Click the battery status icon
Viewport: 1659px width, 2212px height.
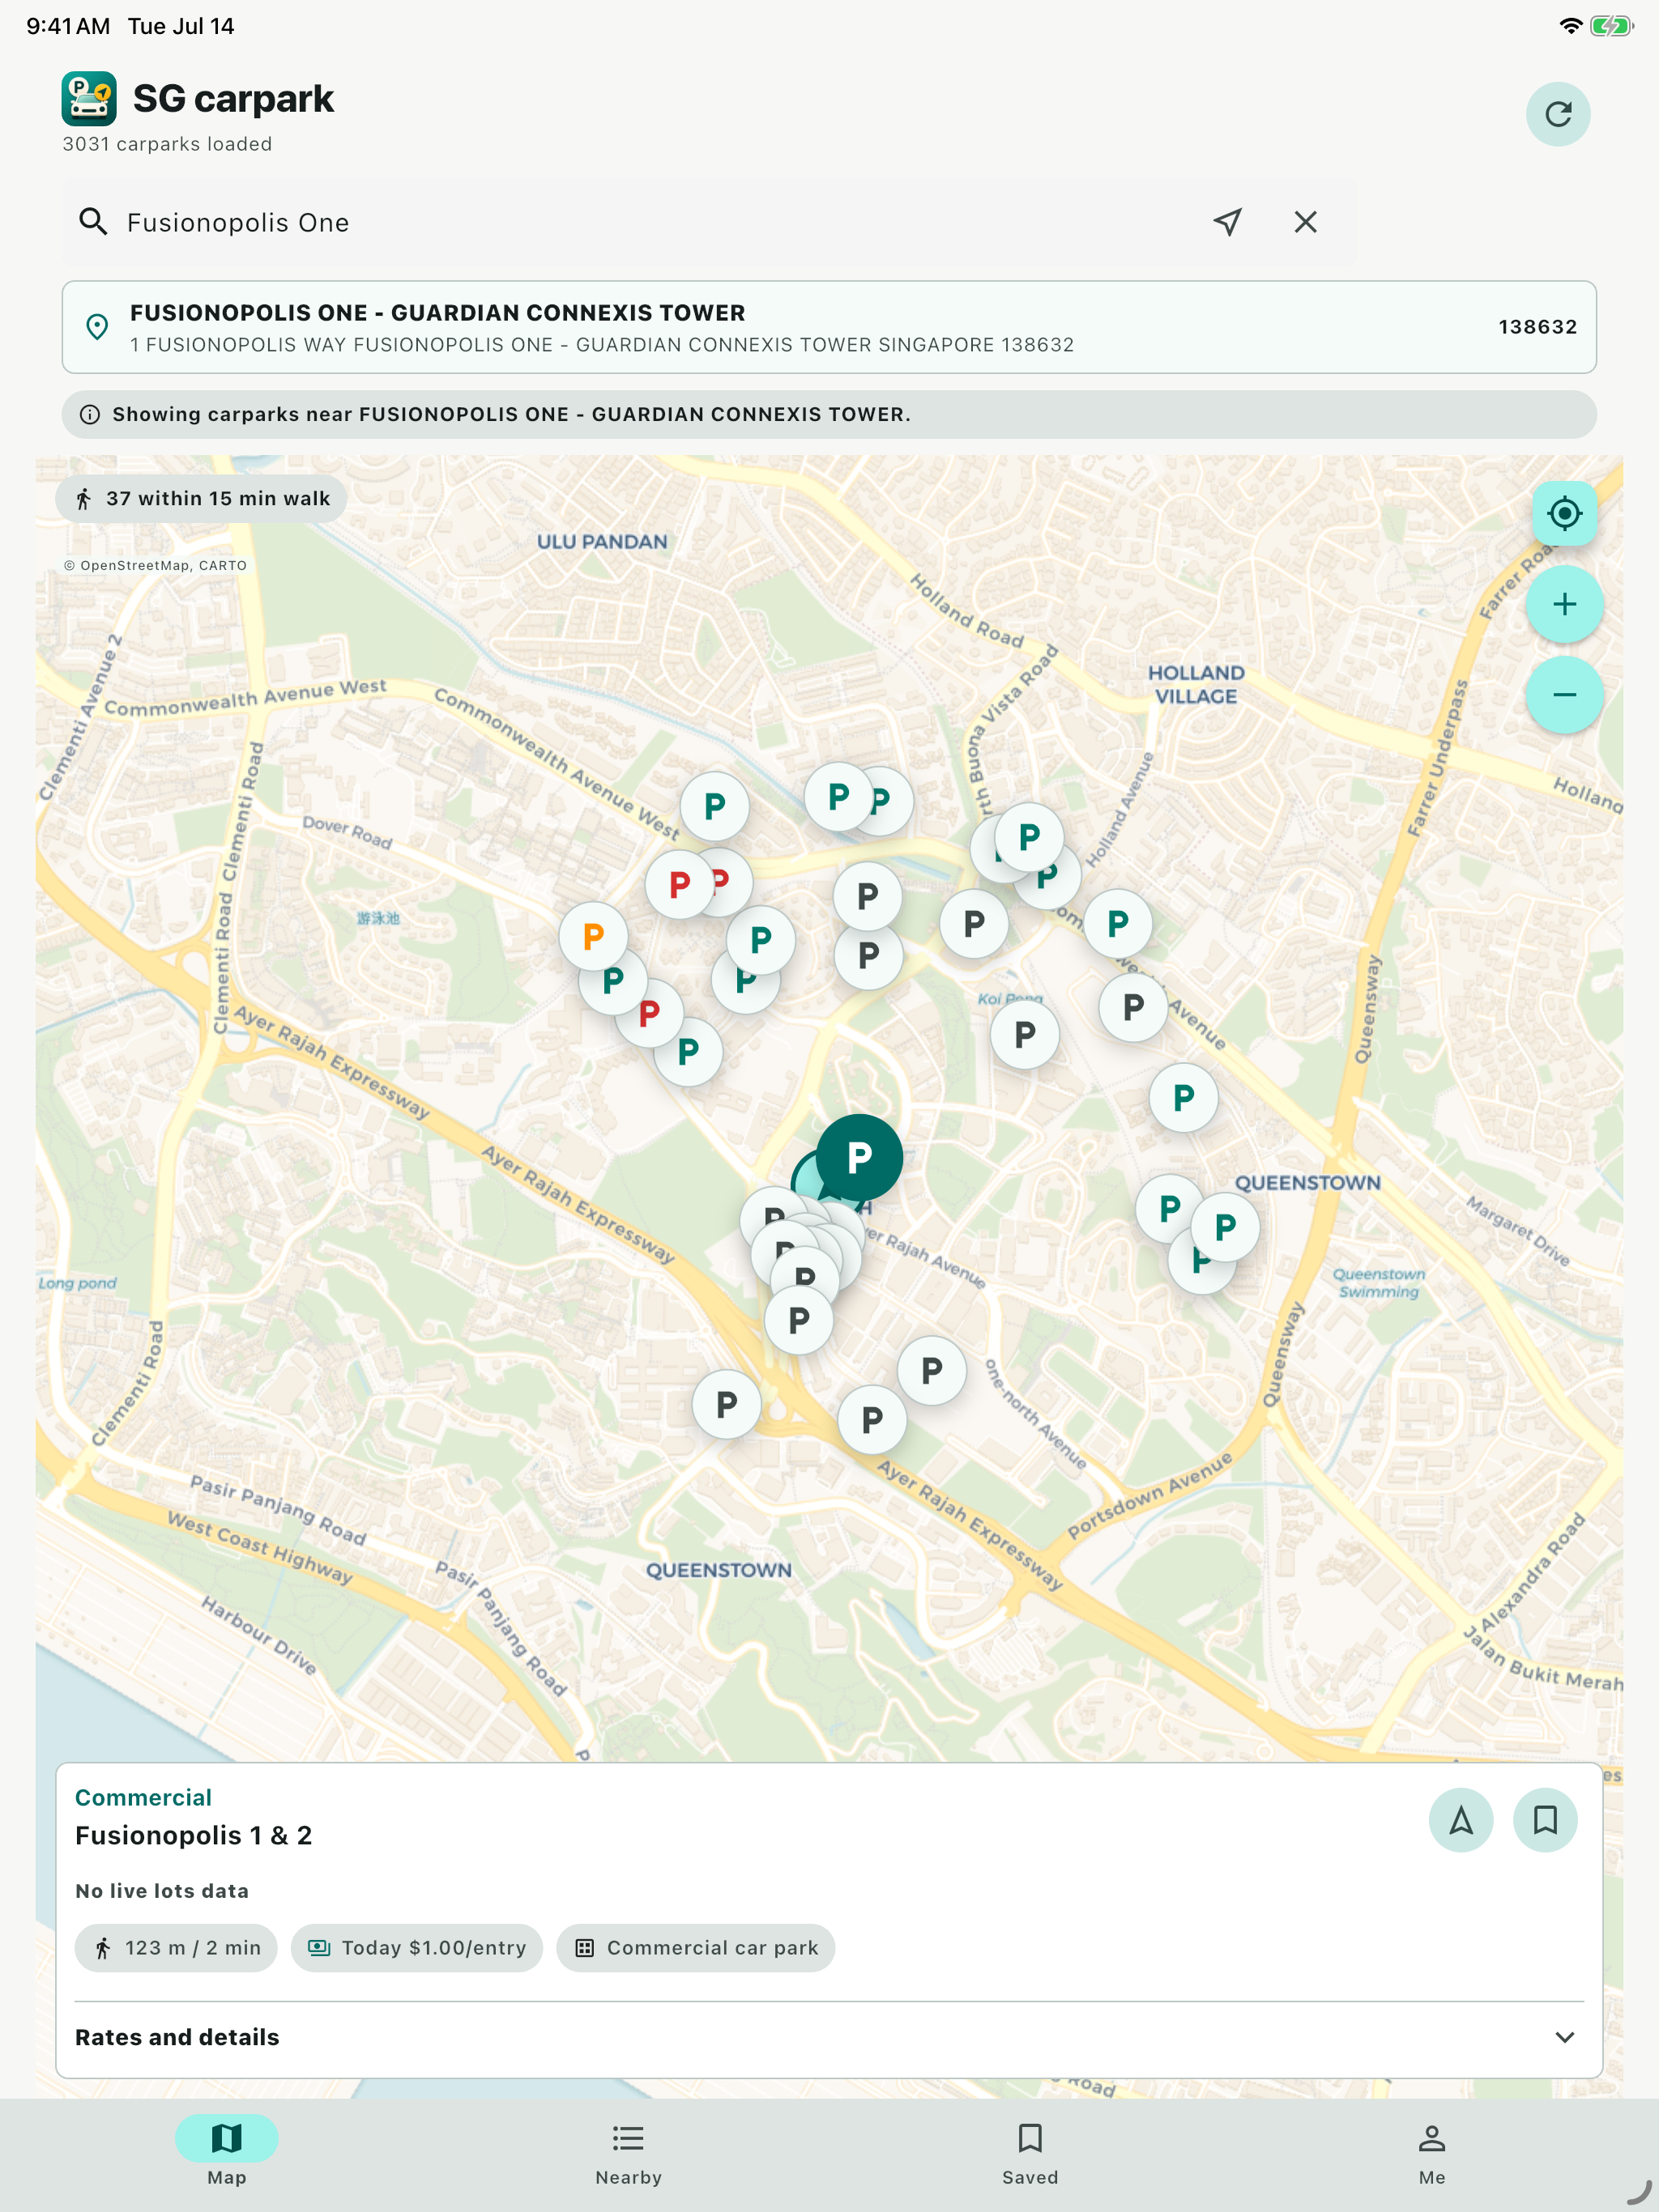pyautogui.click(x=1611, y=26)
